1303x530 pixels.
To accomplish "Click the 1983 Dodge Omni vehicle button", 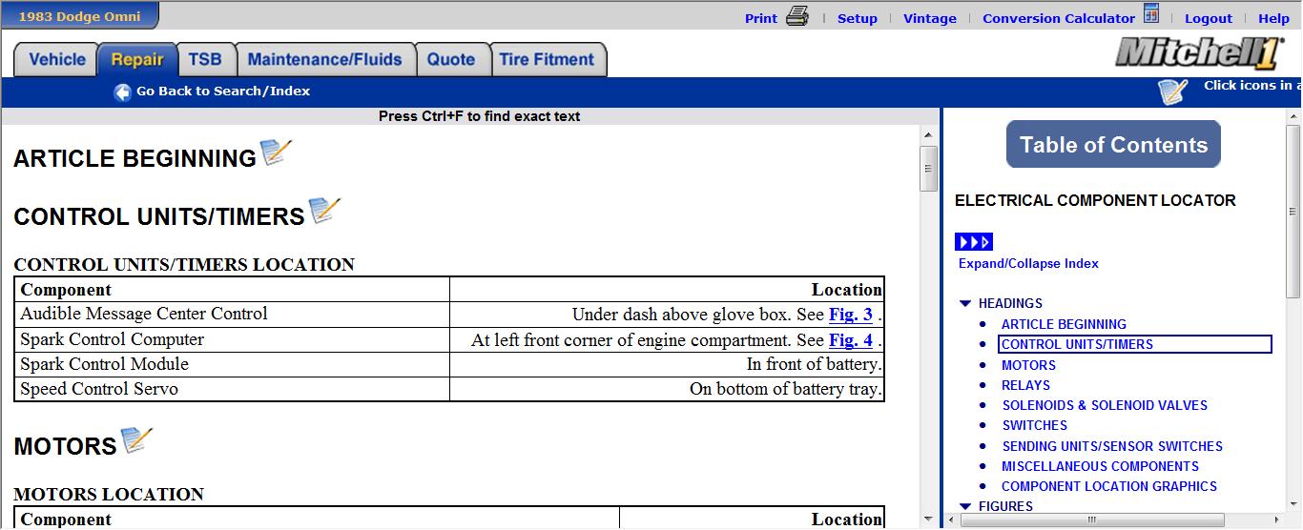I will point(79,16).
